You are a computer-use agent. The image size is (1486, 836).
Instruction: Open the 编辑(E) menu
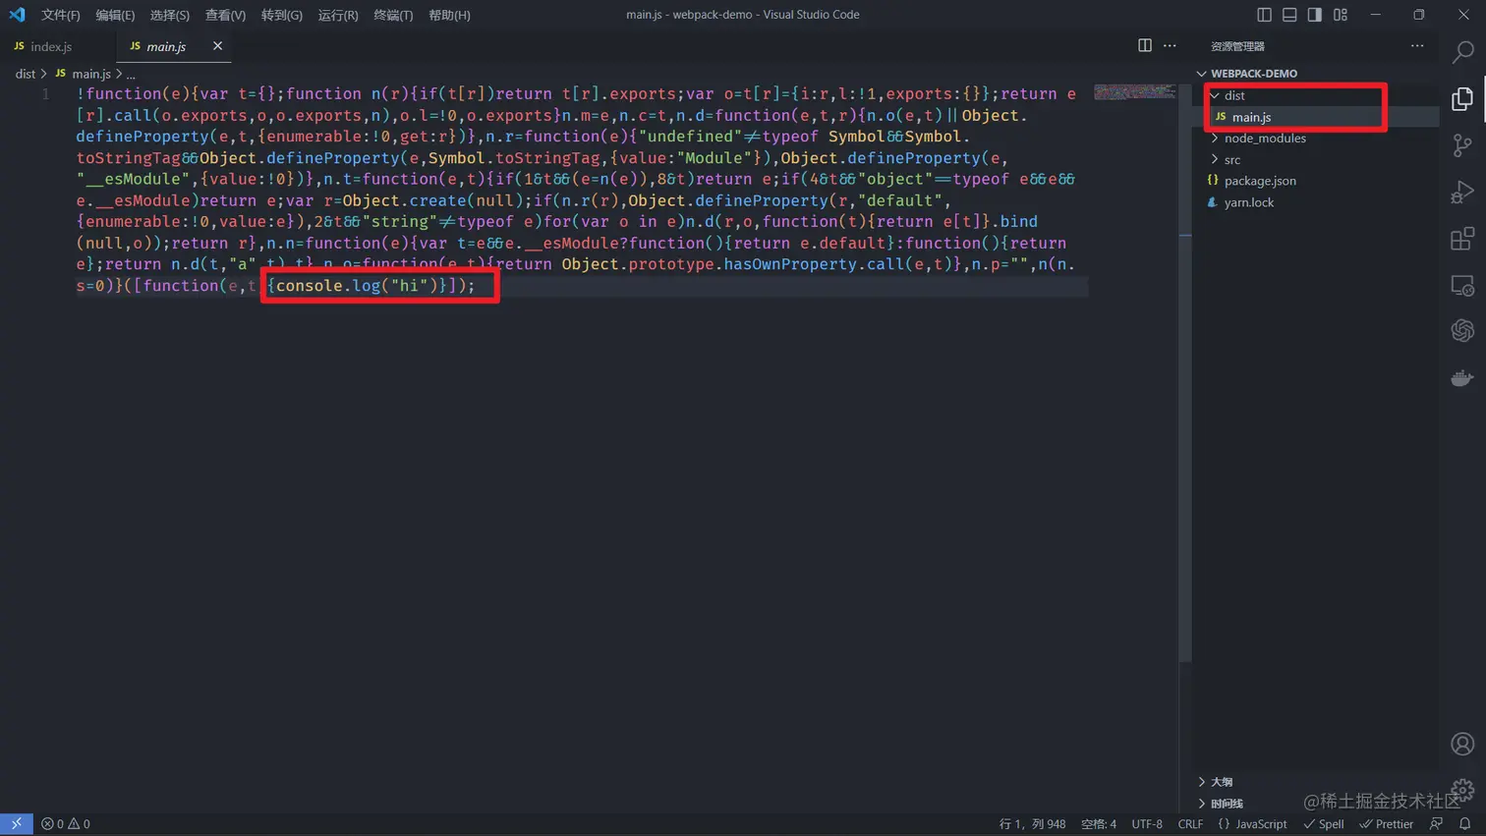click(115, 15)
